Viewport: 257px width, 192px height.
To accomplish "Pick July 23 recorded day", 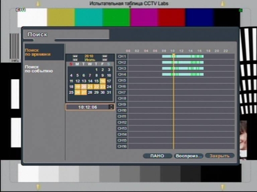I will click(x=103, y=87).
